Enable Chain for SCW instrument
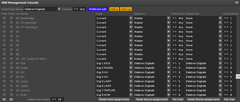This screenshot has width=240, height=102. click(11, 95)
